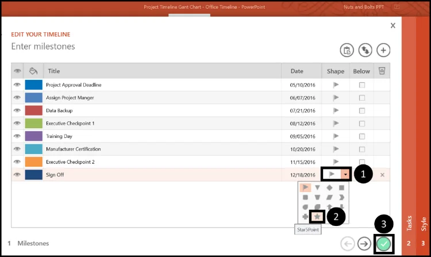Image resolution: width=431 pixels, height=257 pixels.
Task: Choose the flag shape in the palette
Action: [305, 187]
